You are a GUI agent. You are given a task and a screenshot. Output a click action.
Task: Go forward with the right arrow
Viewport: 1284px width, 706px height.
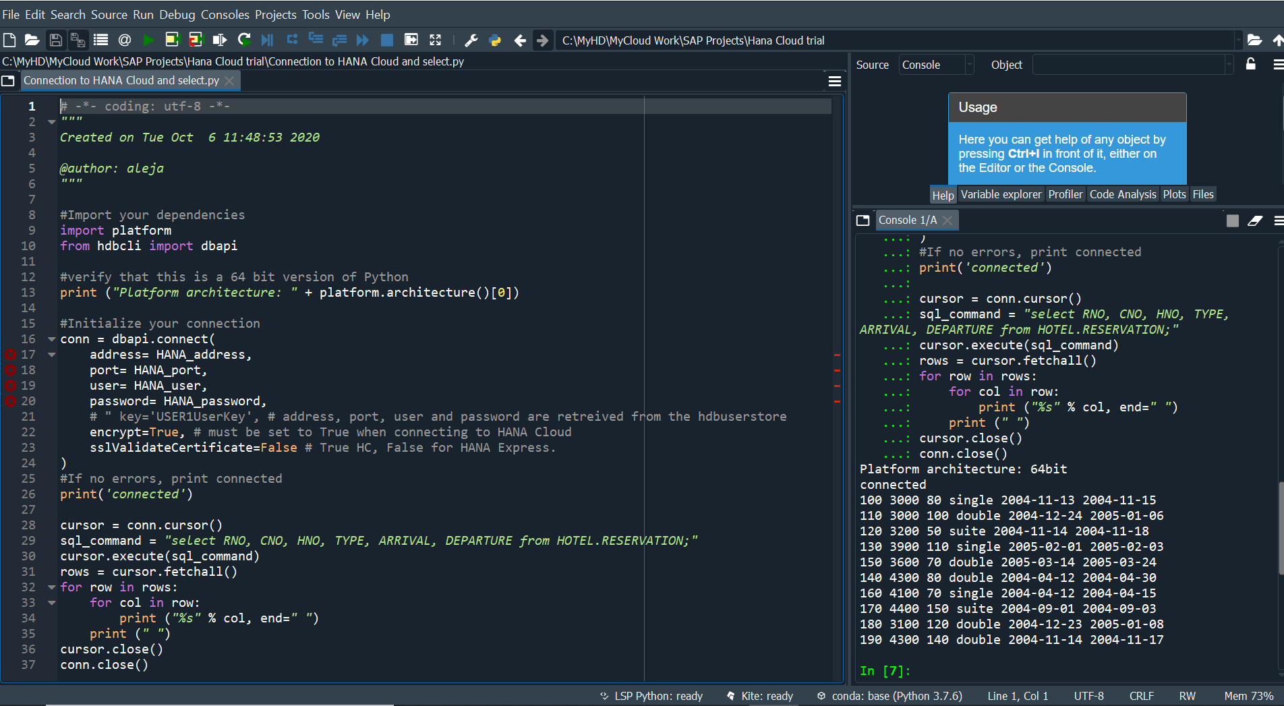coord(542,40)
